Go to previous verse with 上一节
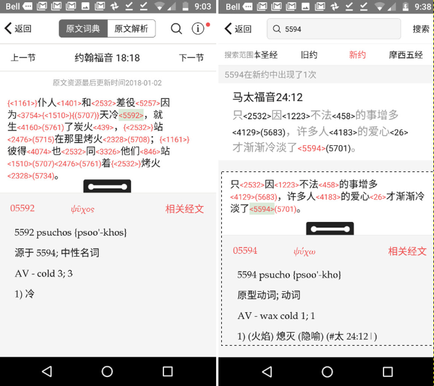 tap(23, 58)
